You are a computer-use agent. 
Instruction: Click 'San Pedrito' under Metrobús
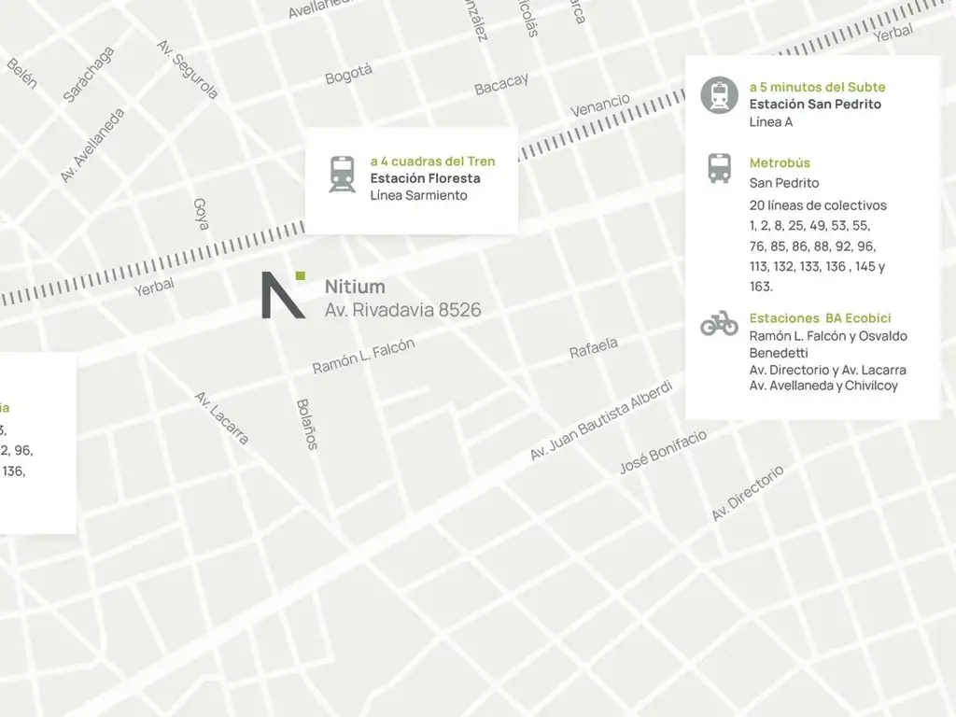(784, 183)
